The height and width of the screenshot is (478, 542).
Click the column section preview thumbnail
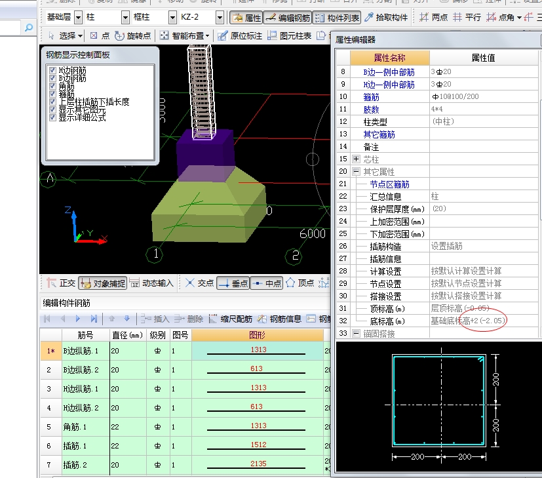[439, 406]
